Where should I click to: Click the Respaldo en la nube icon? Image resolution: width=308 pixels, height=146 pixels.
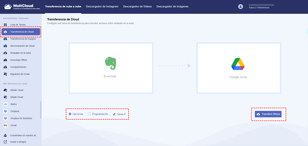[x=5, y=53]
